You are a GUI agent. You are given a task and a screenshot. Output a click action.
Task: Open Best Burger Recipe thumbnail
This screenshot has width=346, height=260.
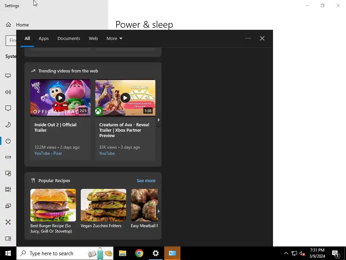(x=53, y=205)
